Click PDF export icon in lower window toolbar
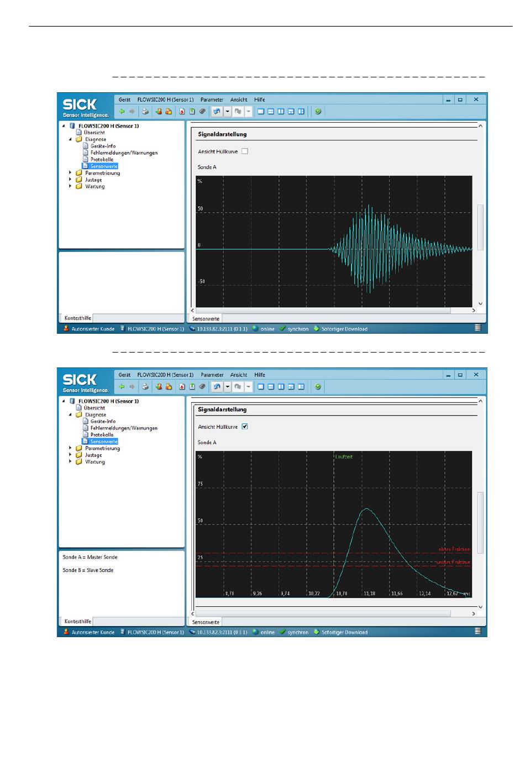The width and height of the screenshot is (525, 767). pos(182,387)
